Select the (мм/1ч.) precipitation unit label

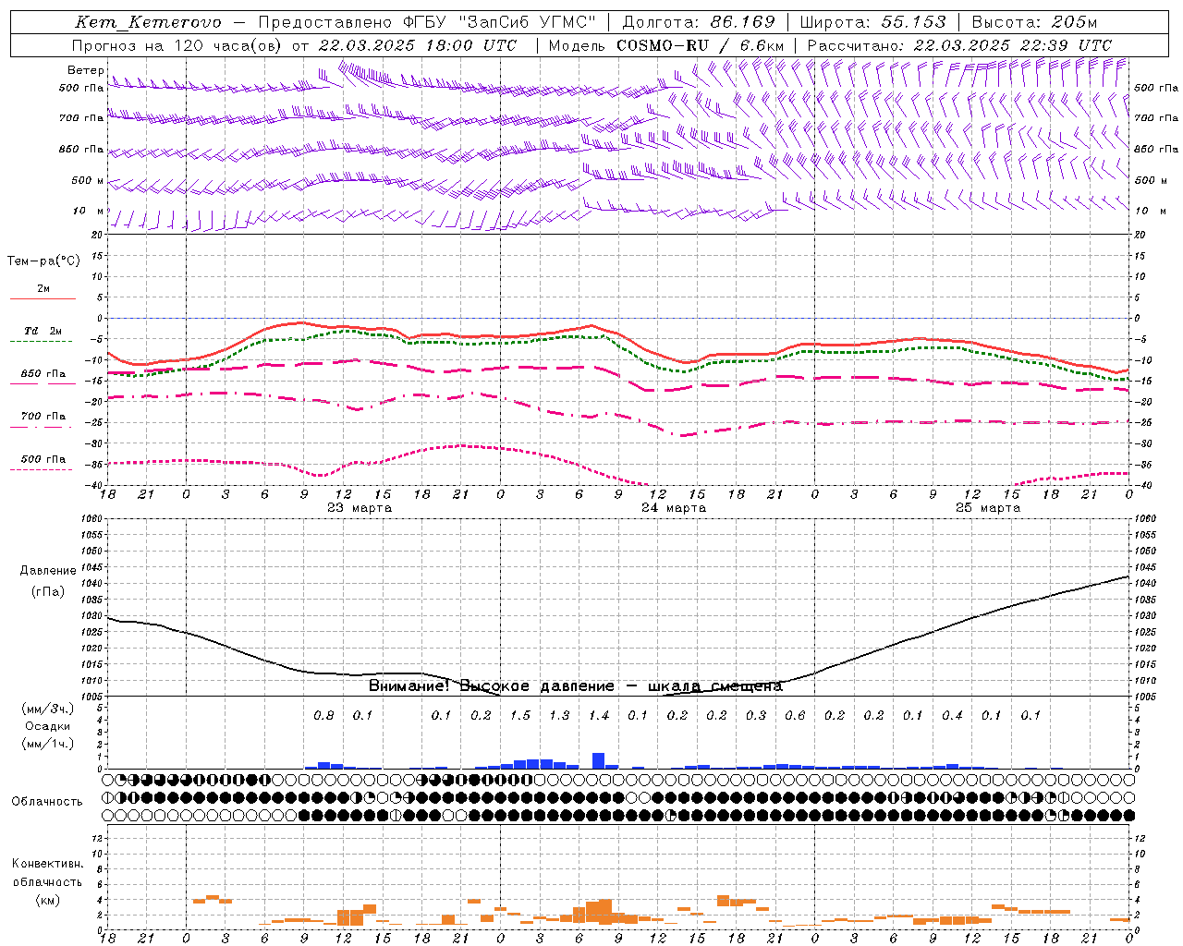coord(48,744)
